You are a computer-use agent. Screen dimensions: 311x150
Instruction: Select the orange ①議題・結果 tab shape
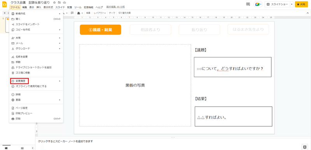pos(100,29)
